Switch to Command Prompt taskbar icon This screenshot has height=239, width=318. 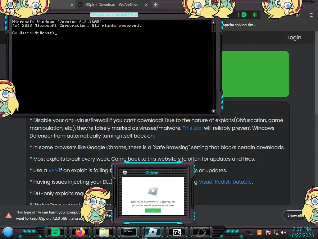pos(128,232)
